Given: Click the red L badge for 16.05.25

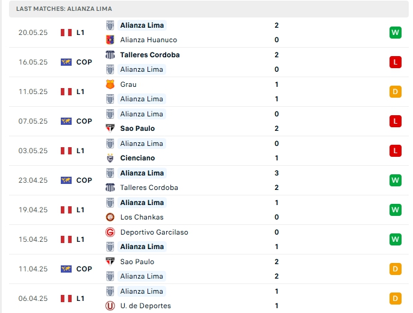Looking at the screenshot, I should pyautogui.click(x=395, y=62).
